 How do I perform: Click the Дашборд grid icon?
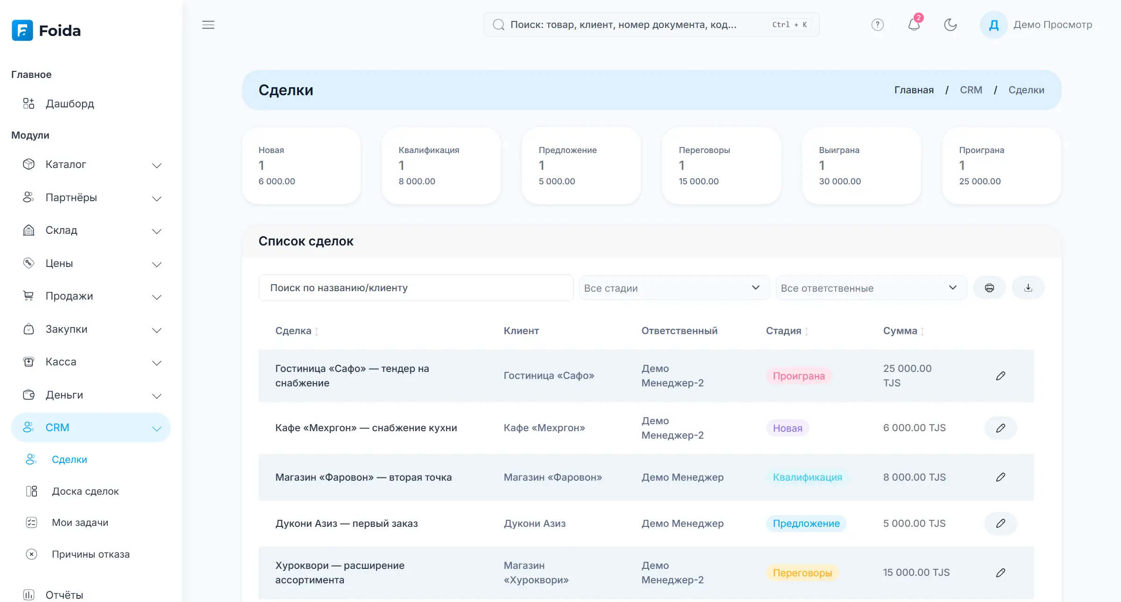(x=28, y=104)
